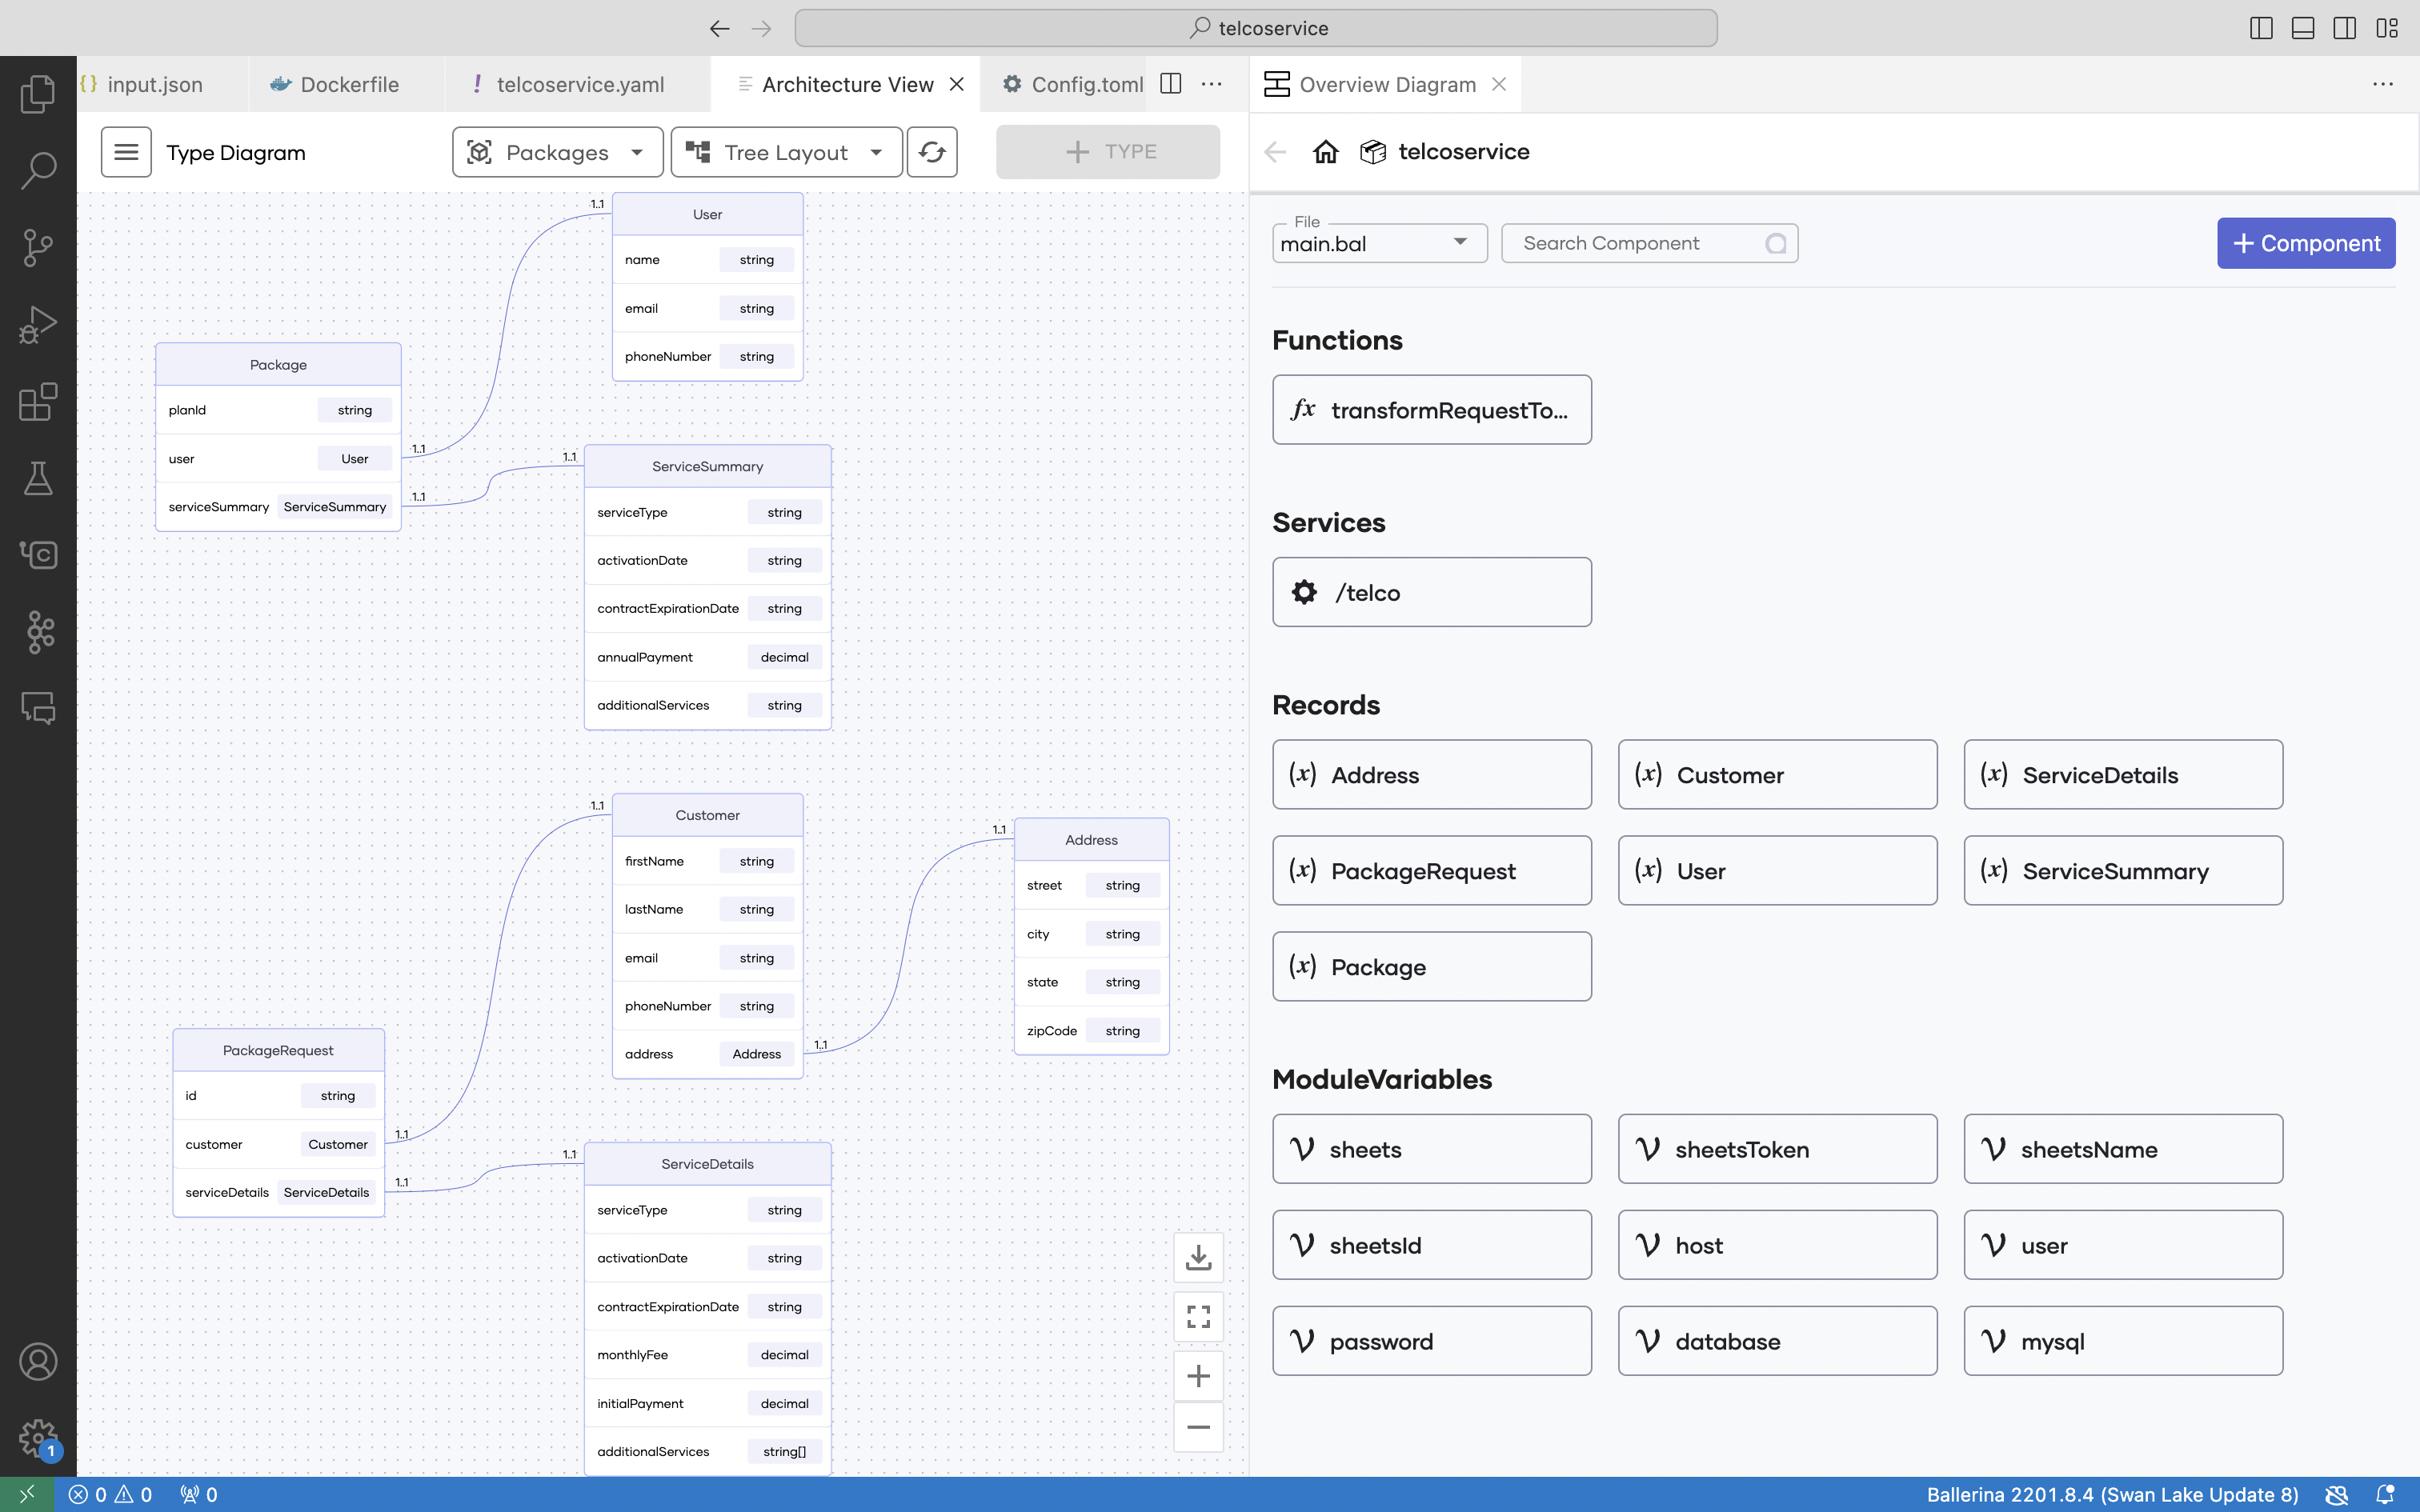
Task: Click the Search Component field
Action: 1640,244
